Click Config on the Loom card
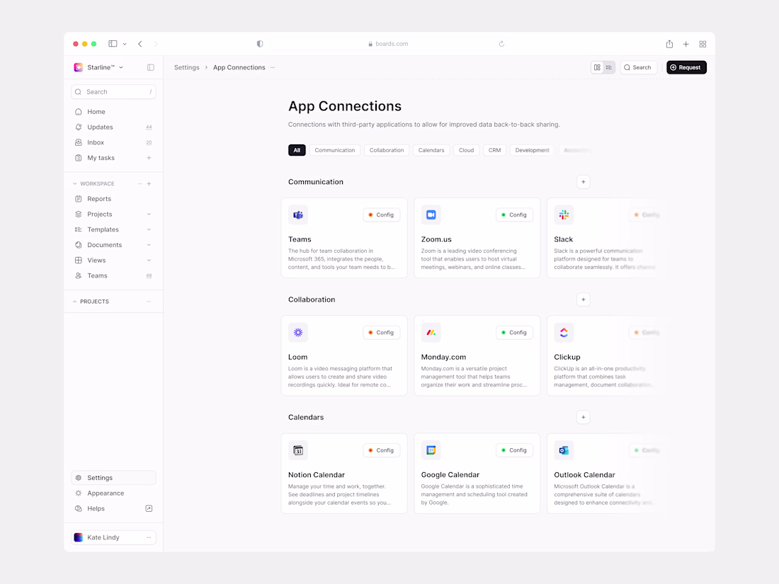The width and height of the screenshot is (779, 584). 382,333
